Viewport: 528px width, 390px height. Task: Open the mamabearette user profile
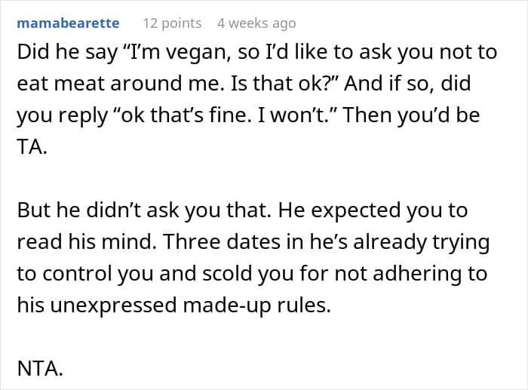click(68, 23)
